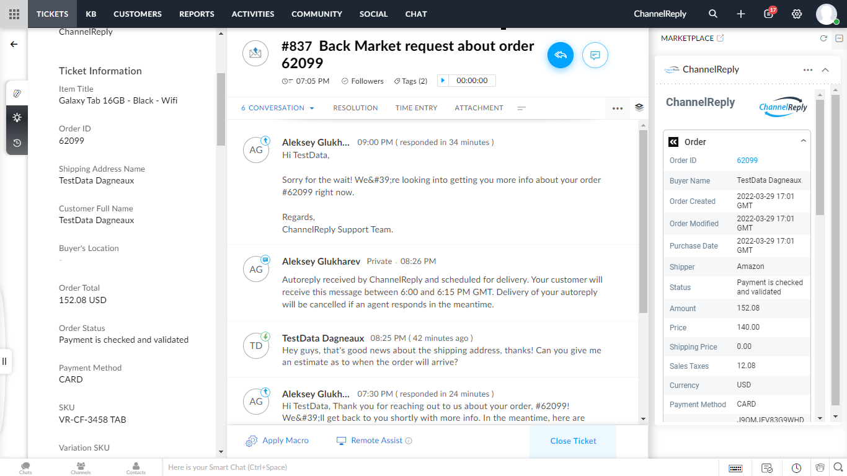Click the Smart Chat input field
Image resolution: width=847 pixels, height=476 pixels.
440,467
